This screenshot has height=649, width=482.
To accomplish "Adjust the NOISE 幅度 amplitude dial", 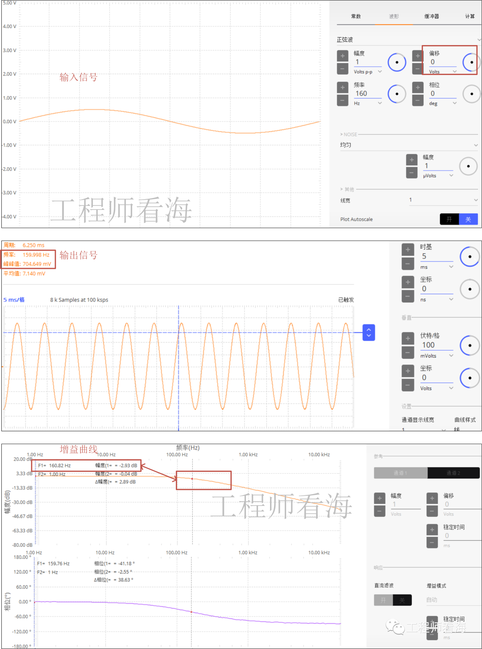I will pos(468,166).
